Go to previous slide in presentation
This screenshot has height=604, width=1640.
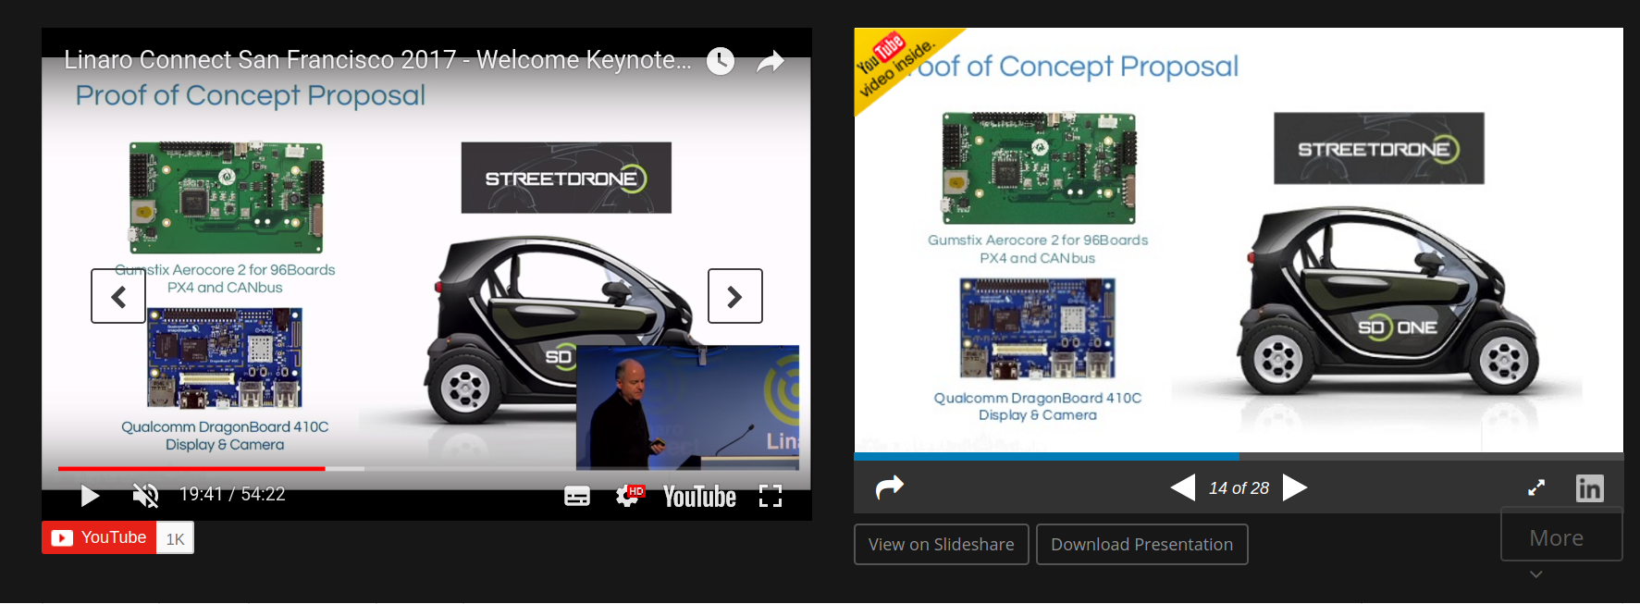coord(1183,487)
